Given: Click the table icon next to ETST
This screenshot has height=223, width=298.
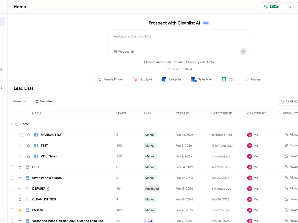Looking at the screenshot, I should coord(27,167).
